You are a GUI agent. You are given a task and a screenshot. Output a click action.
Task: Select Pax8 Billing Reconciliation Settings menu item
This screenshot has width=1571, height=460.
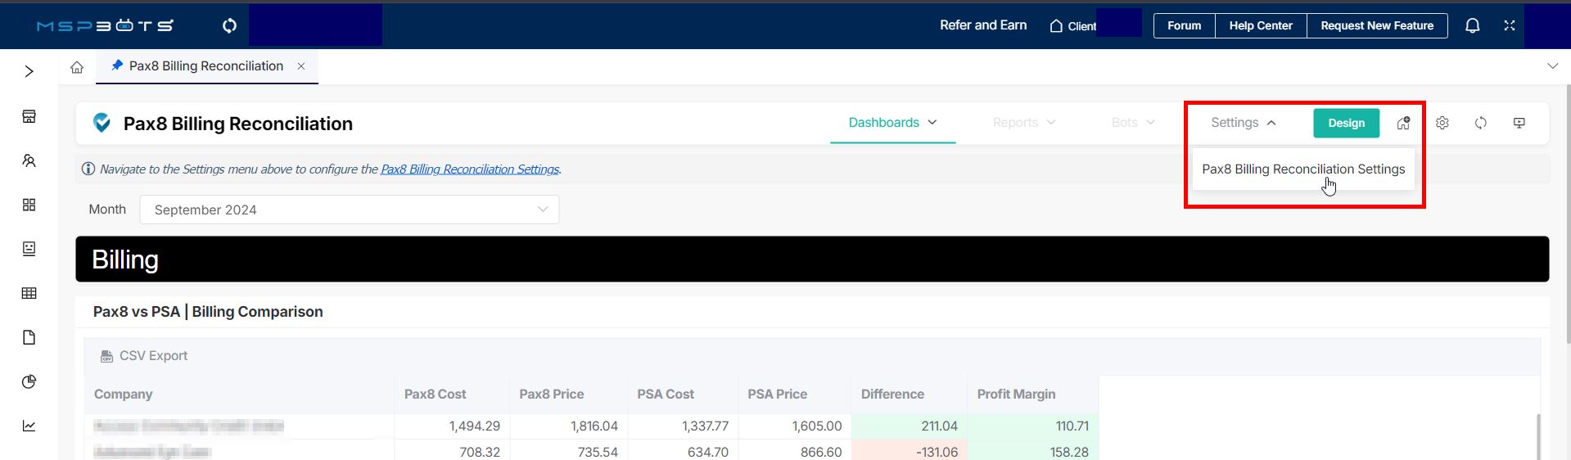(x=1302, y=169)
